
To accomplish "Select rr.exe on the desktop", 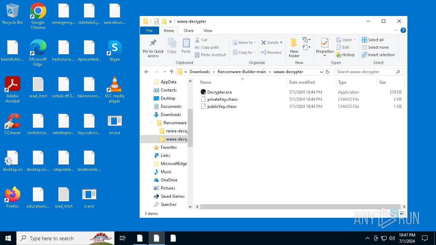I will pyautogui.click(x=89, y=198).
